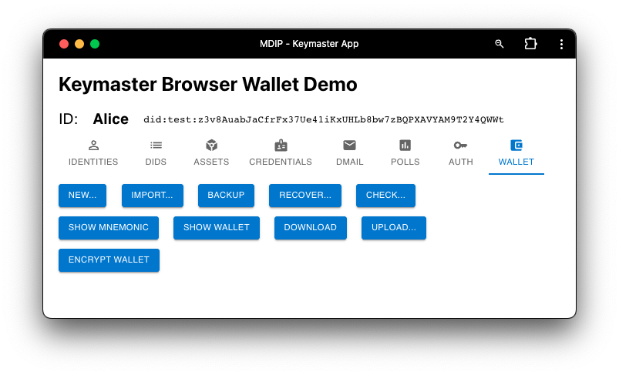Open the DMail envelope icon
Image resolution: width=619 pixels, height=375 pixels.
[349, 146]
